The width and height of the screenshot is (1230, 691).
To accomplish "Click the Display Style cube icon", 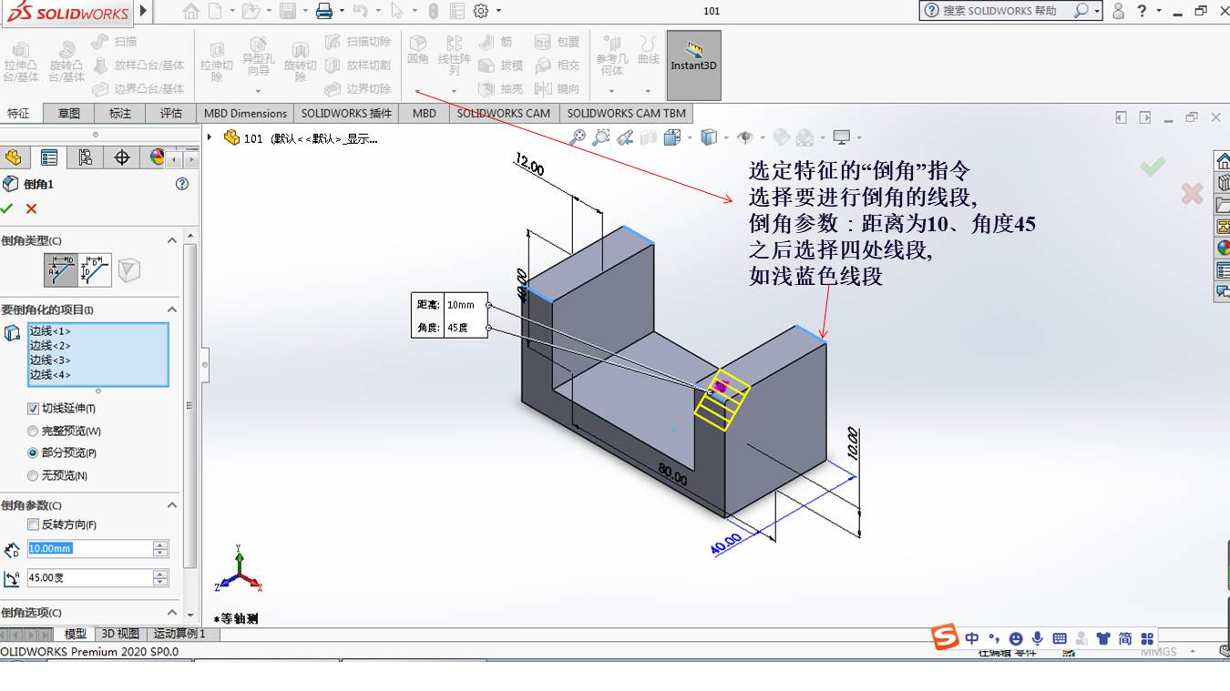I will point(709,137).
